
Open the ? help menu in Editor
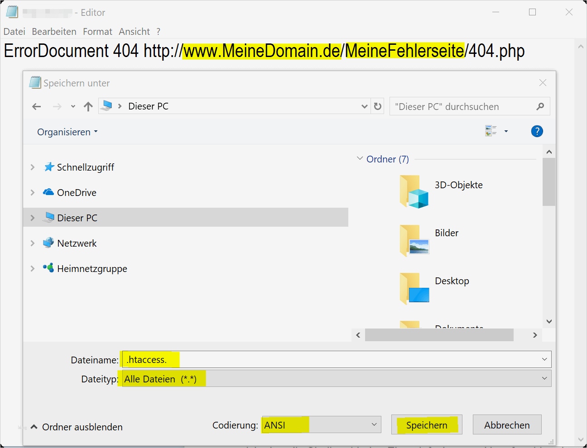pyautogui.click(x=159, y=32)
